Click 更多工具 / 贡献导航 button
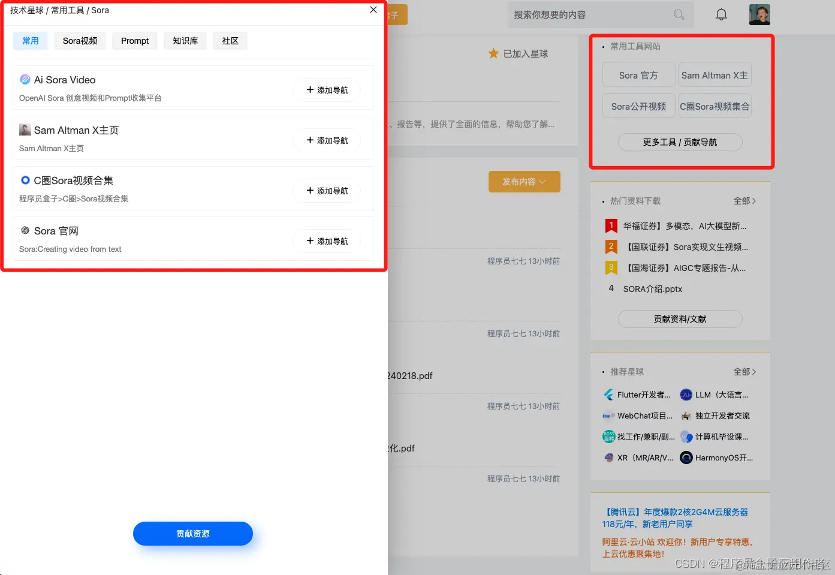The height and width of the screenshot is (575, 835). [680, 142]
